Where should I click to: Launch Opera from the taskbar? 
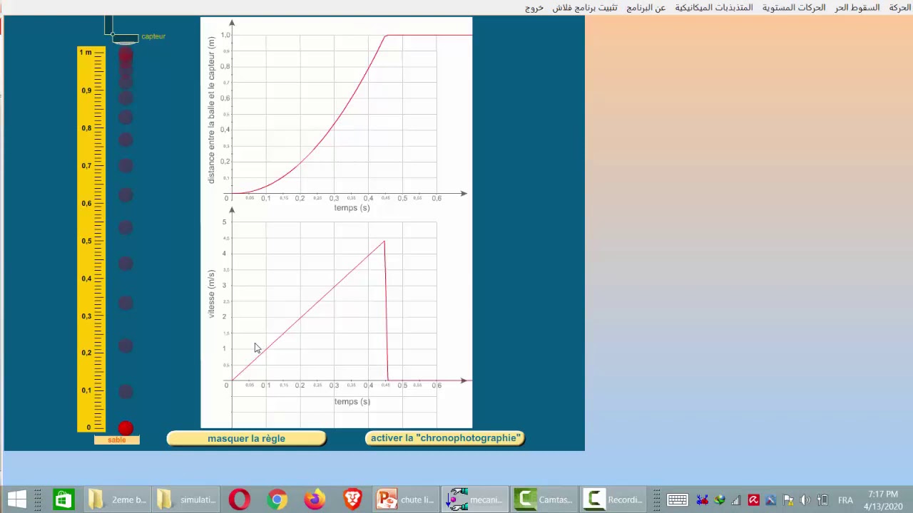(x=240, y=499)
